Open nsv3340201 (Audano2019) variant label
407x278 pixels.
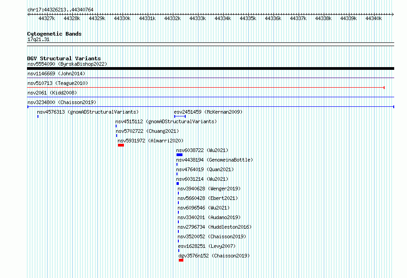point(209,217)
